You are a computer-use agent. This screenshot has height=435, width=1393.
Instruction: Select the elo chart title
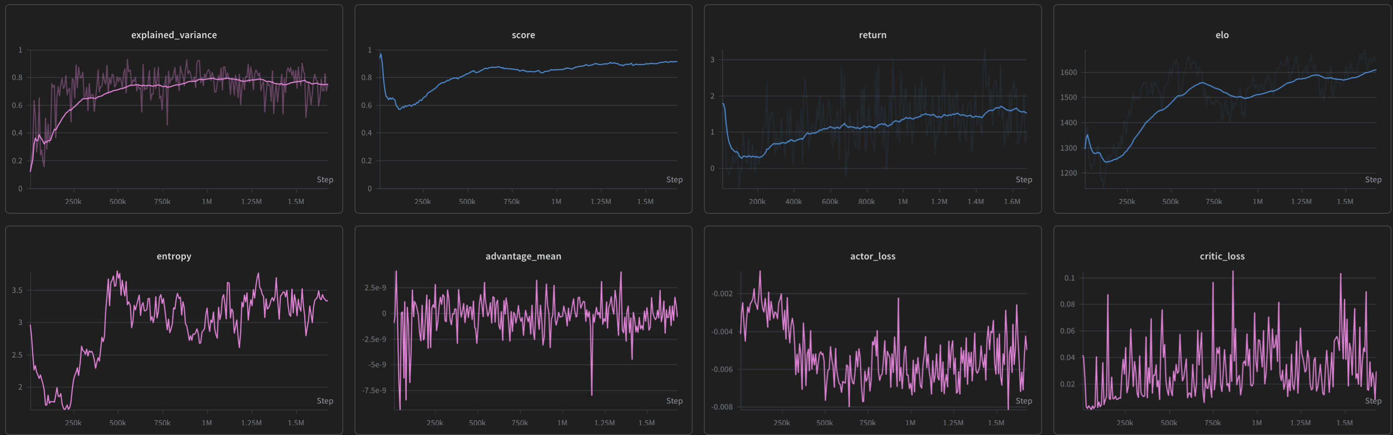1221,35
